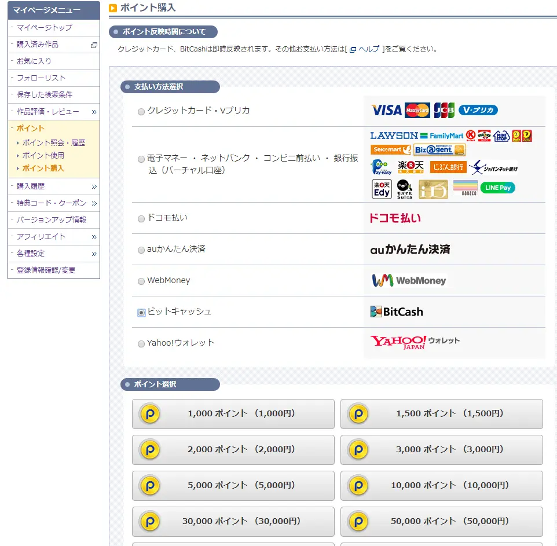Expand 特典コード・クーポン submenu arrow

tap(94, 204)
